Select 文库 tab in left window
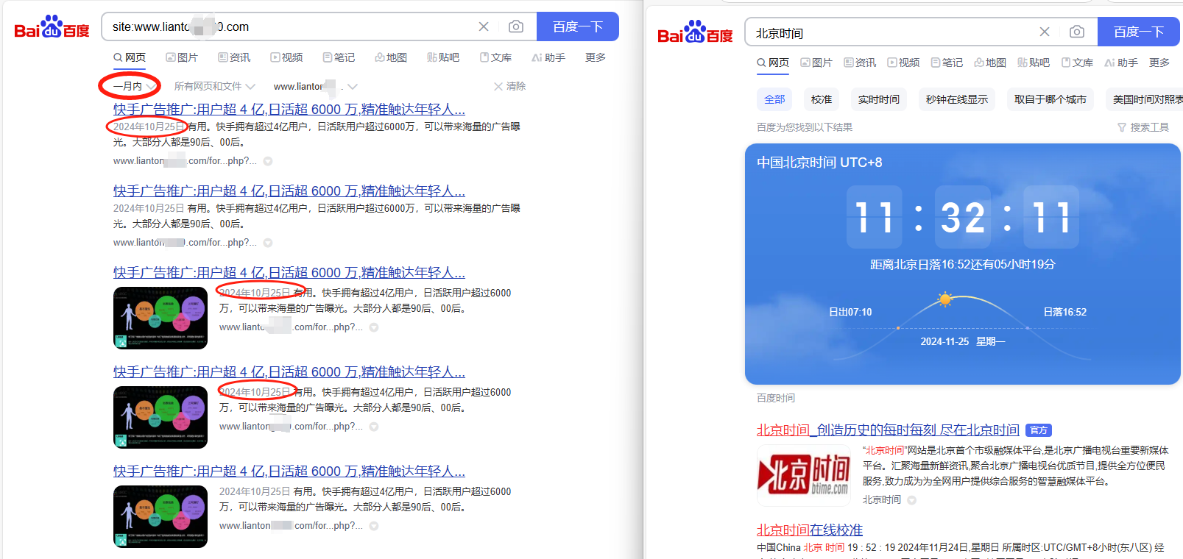The width and height of the screenshot is (1183, 559). (x=495, y=57)
